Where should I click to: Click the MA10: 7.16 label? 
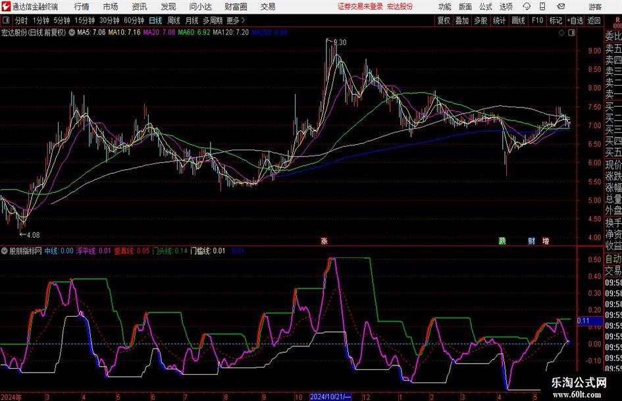point(124,32)
